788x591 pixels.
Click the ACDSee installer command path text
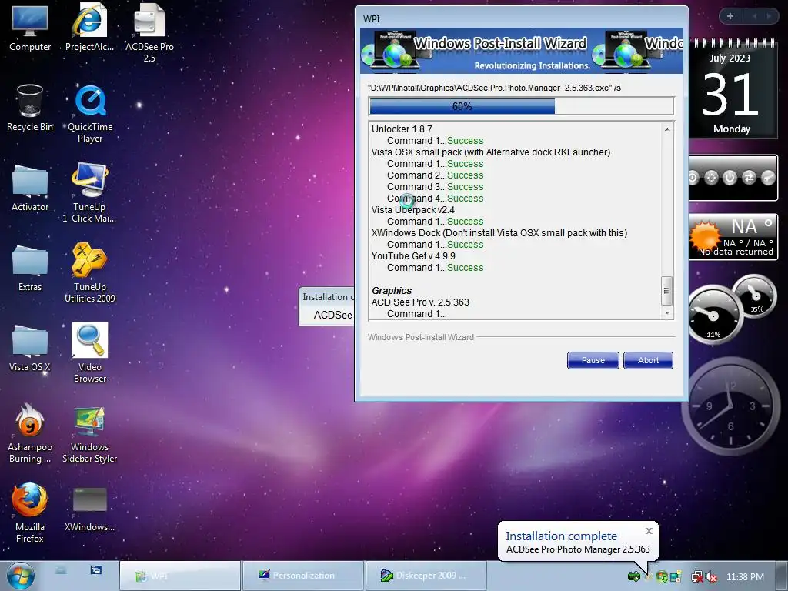[495, 88]
